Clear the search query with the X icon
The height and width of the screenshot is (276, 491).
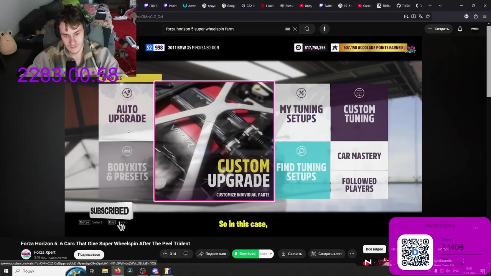tap(295, 29)
